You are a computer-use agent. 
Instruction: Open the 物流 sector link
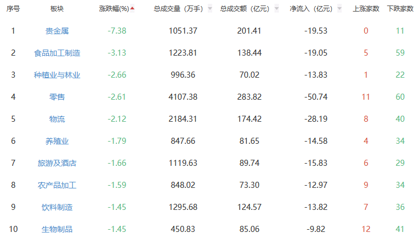tap(57, 119)
